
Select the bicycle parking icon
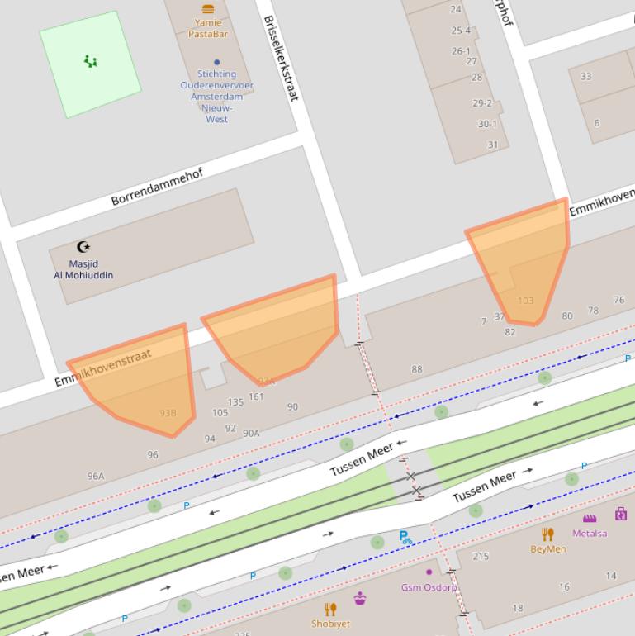(405, 537)
